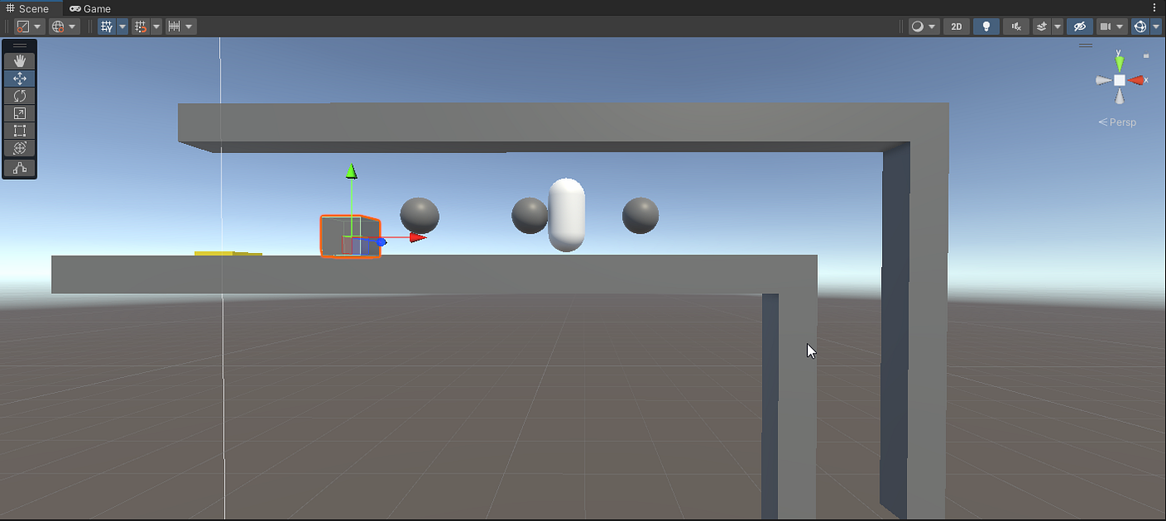Toggle hidden objects scene visibility

(1080, 27)
